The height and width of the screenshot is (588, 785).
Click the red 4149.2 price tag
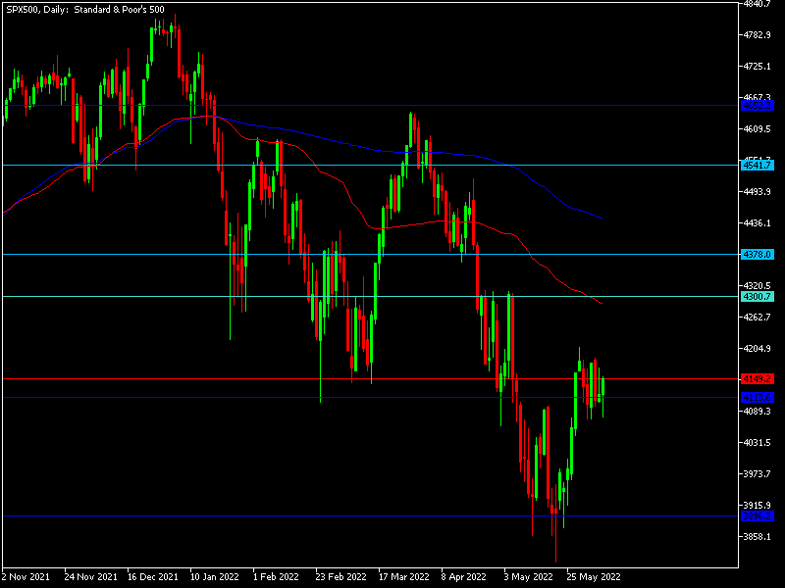[x=757, y=379]
